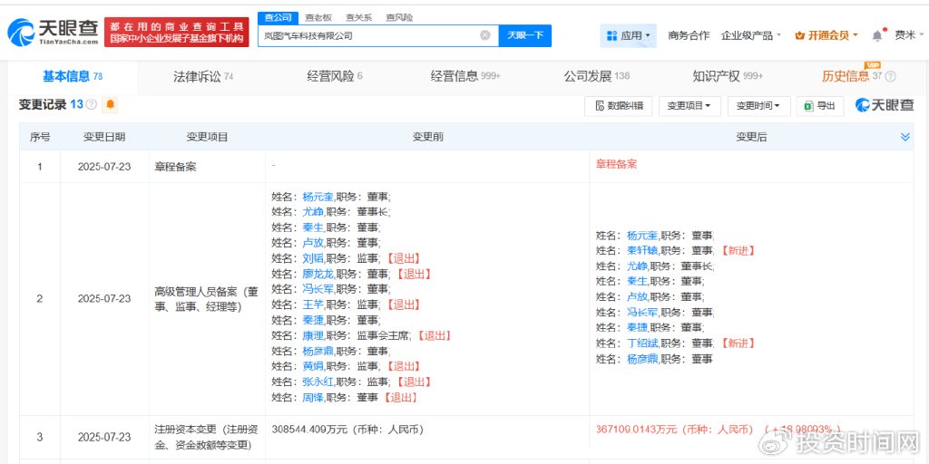929x464 pixels.
Task: Switch to the 经营风险 tab
Action: [335, 76]
